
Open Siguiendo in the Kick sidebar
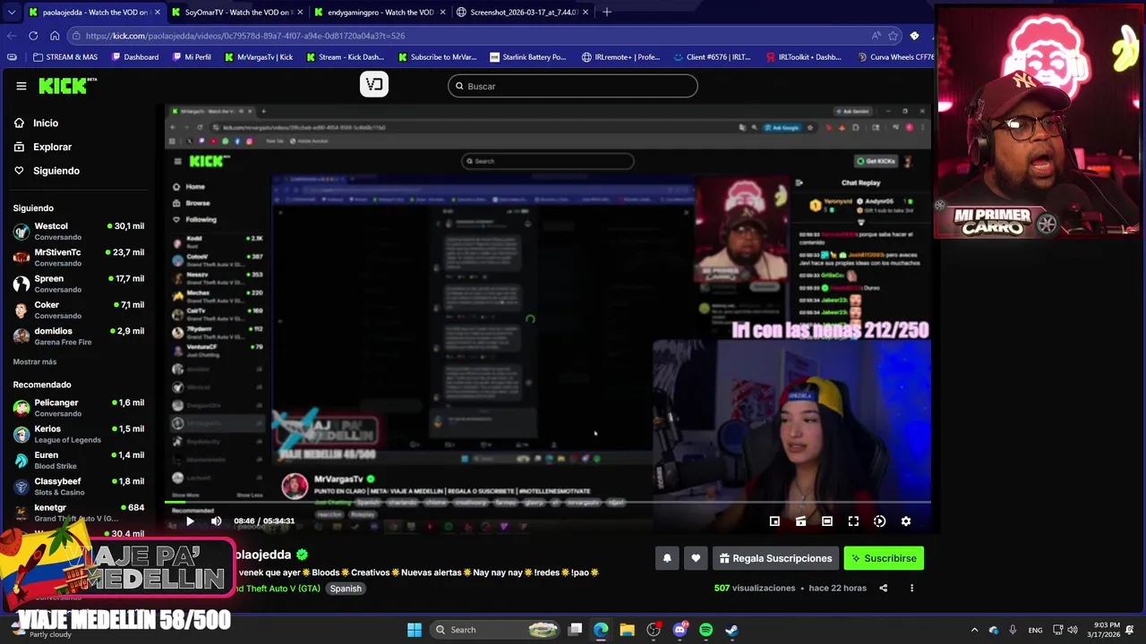click(56, 171)
